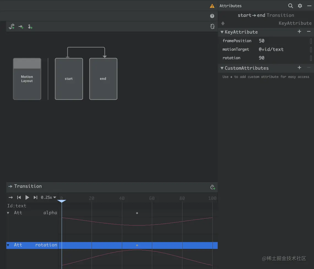Image resolution: width=314 pixels, height=269 pixels.
Task: Open the 0.25x playback speed dropdown
Action: click(x=48, y=197)
